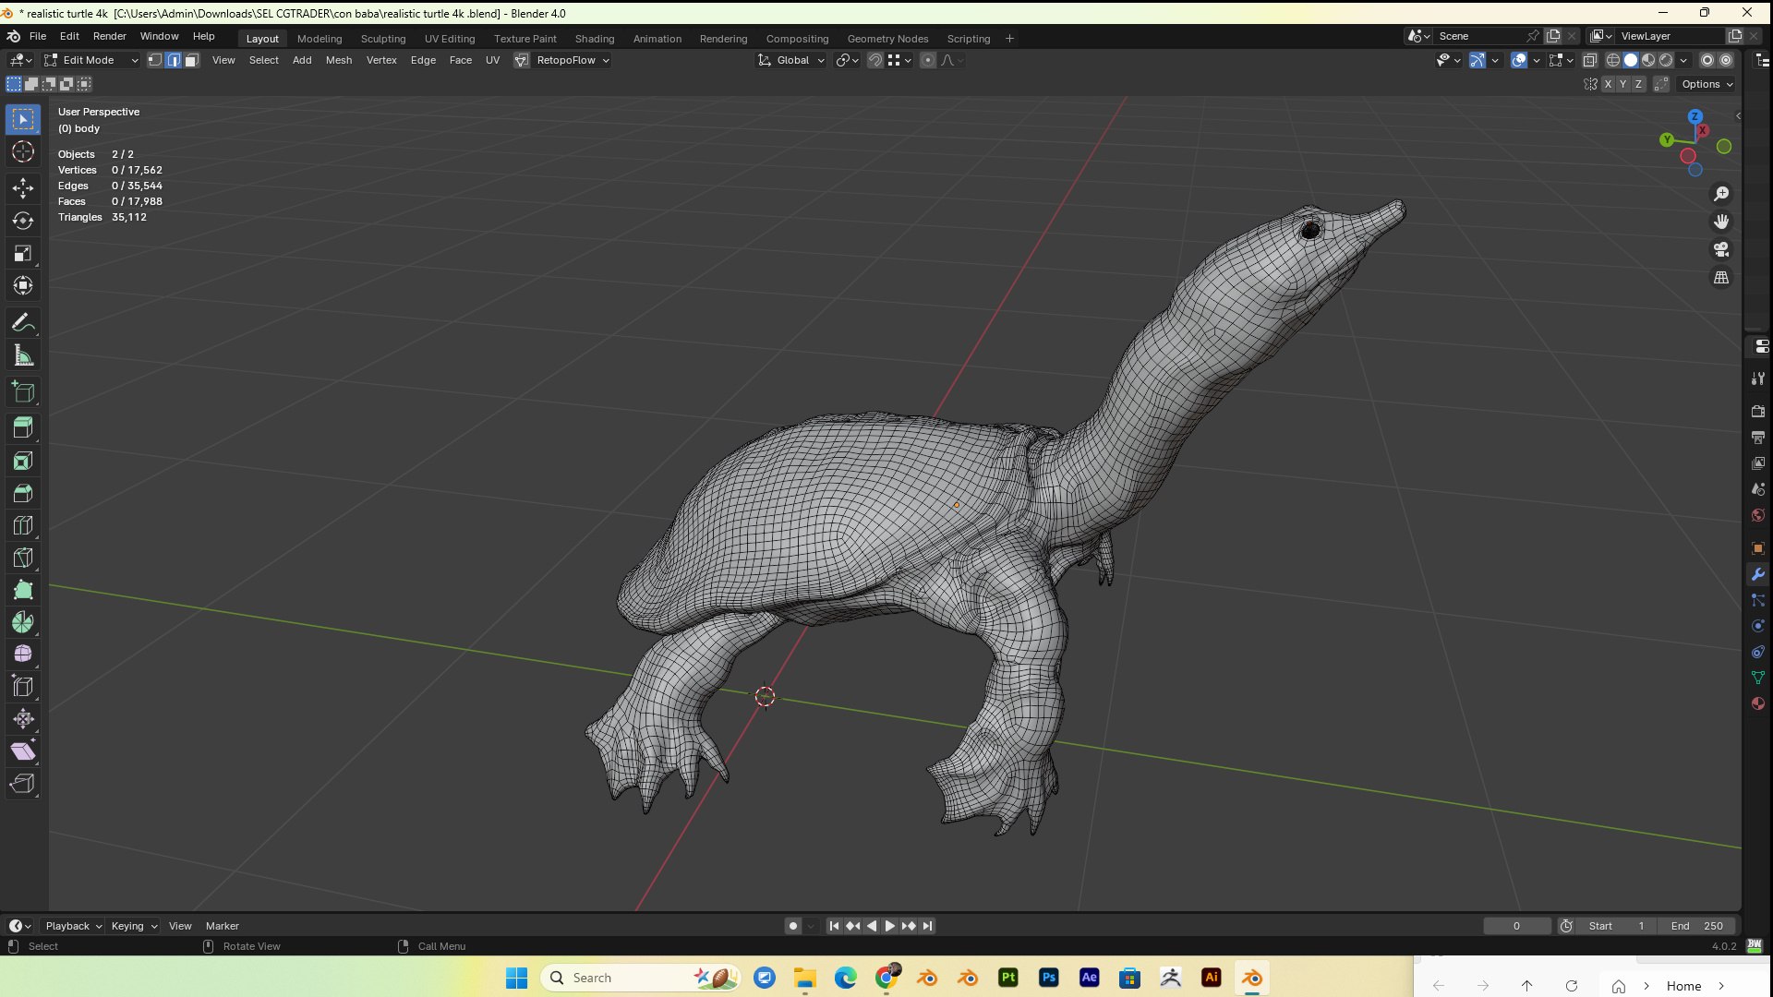Activate the Scale tool
This screenshot has width=1773, height=997.
[x=23, y=253]
